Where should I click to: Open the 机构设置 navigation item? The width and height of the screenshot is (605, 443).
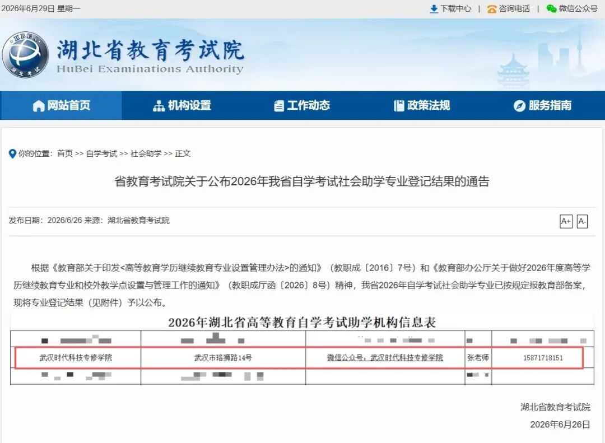coord(182,105)
